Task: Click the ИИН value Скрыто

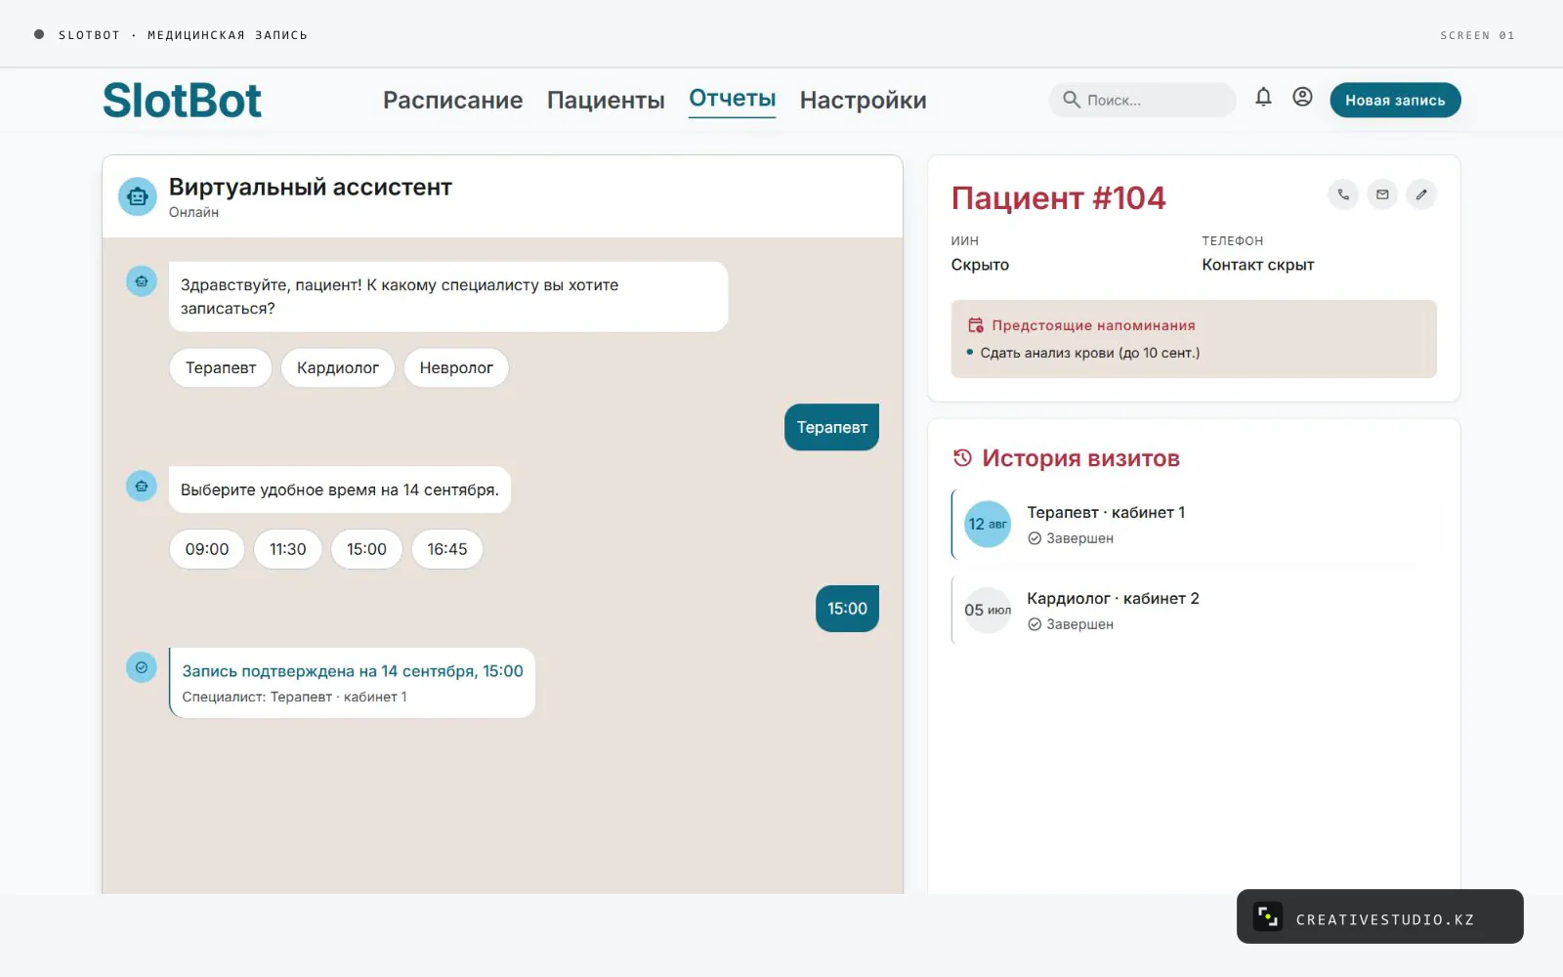Action: (980, 265)
